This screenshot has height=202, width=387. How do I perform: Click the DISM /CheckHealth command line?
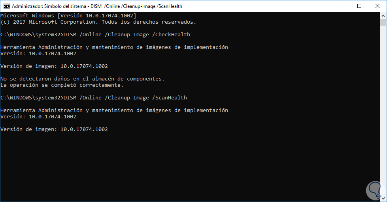[95, 35]
